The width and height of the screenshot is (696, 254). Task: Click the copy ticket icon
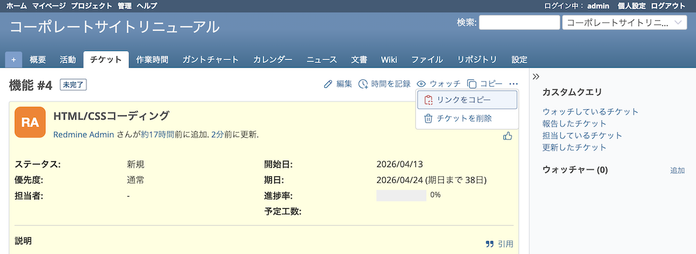[x=472, y=84]
